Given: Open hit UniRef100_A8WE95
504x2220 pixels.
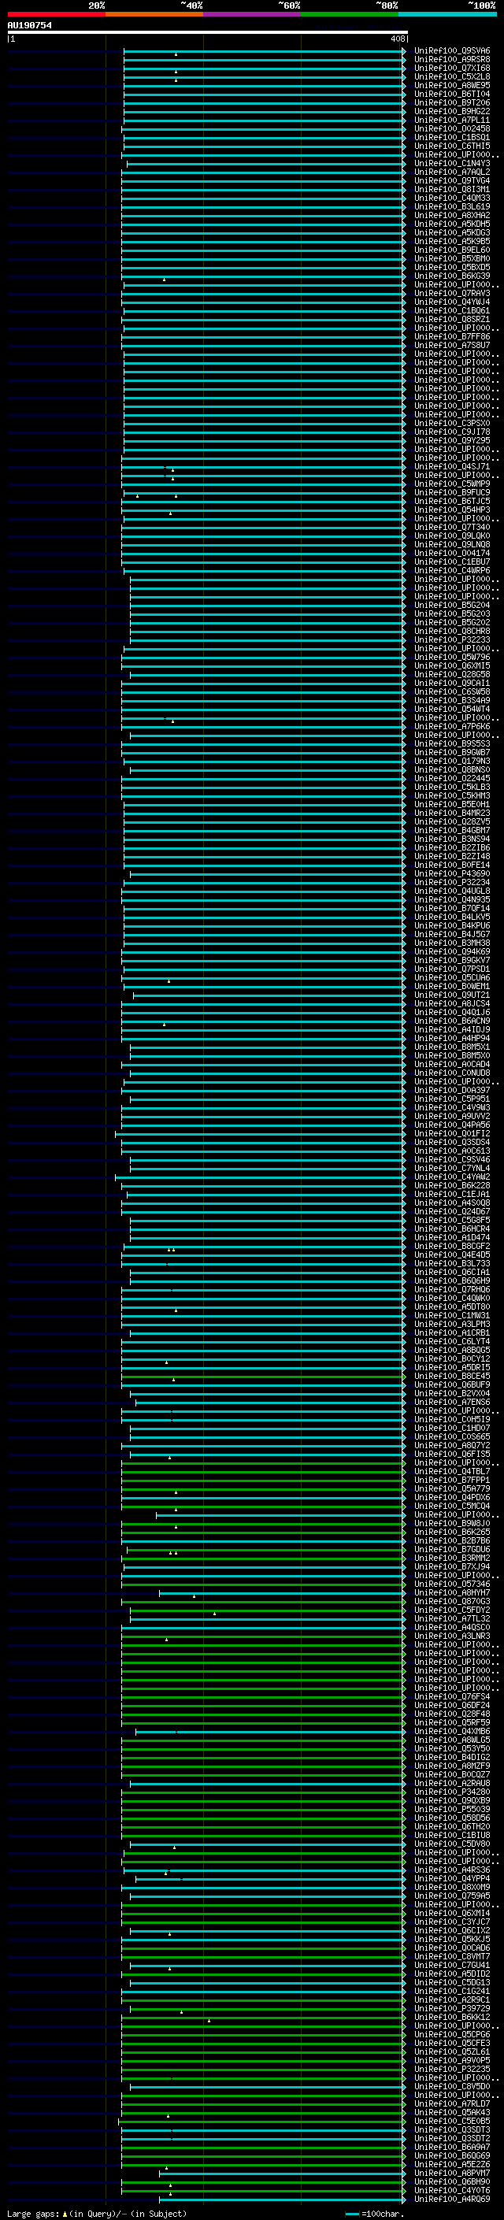Looking at the screenshot, I should [451, 85].
